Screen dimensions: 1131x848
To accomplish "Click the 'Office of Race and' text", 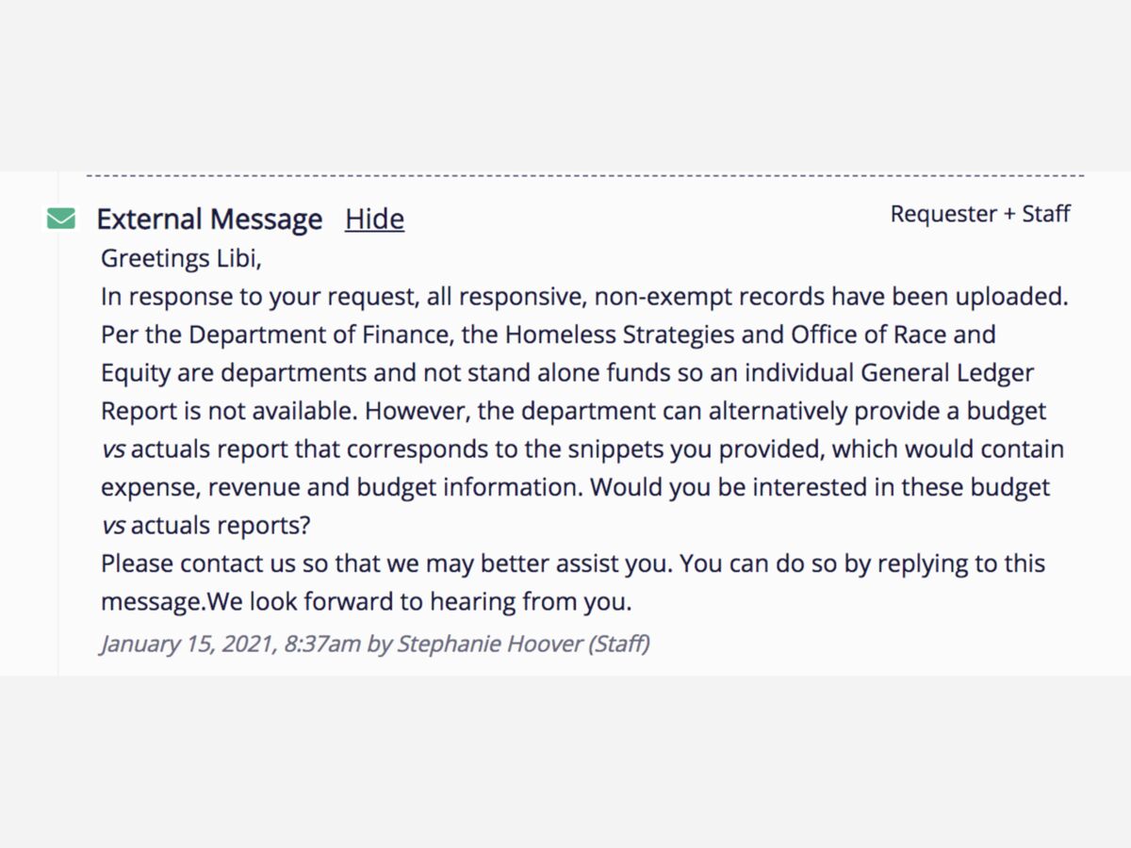I will [x=893, y=334].
